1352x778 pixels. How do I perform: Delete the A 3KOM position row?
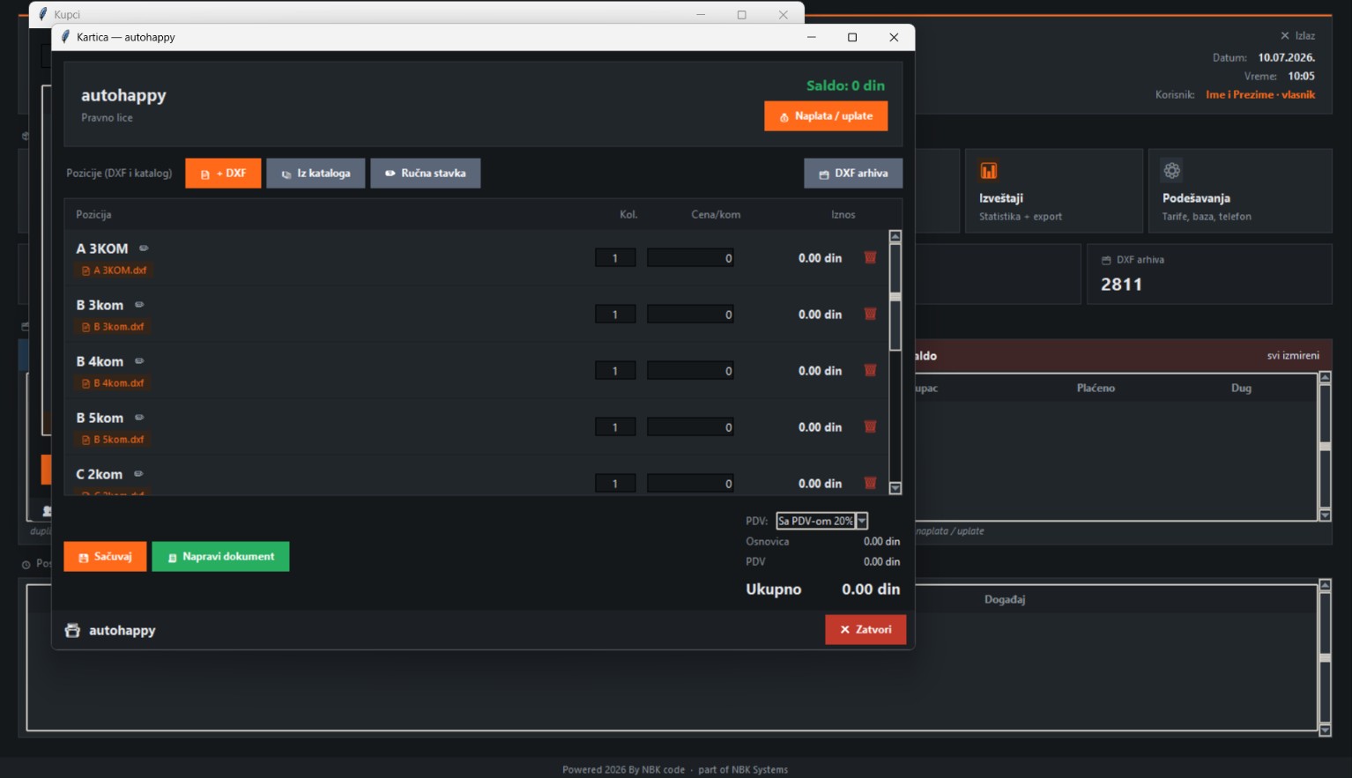click(x=870, y=258)
